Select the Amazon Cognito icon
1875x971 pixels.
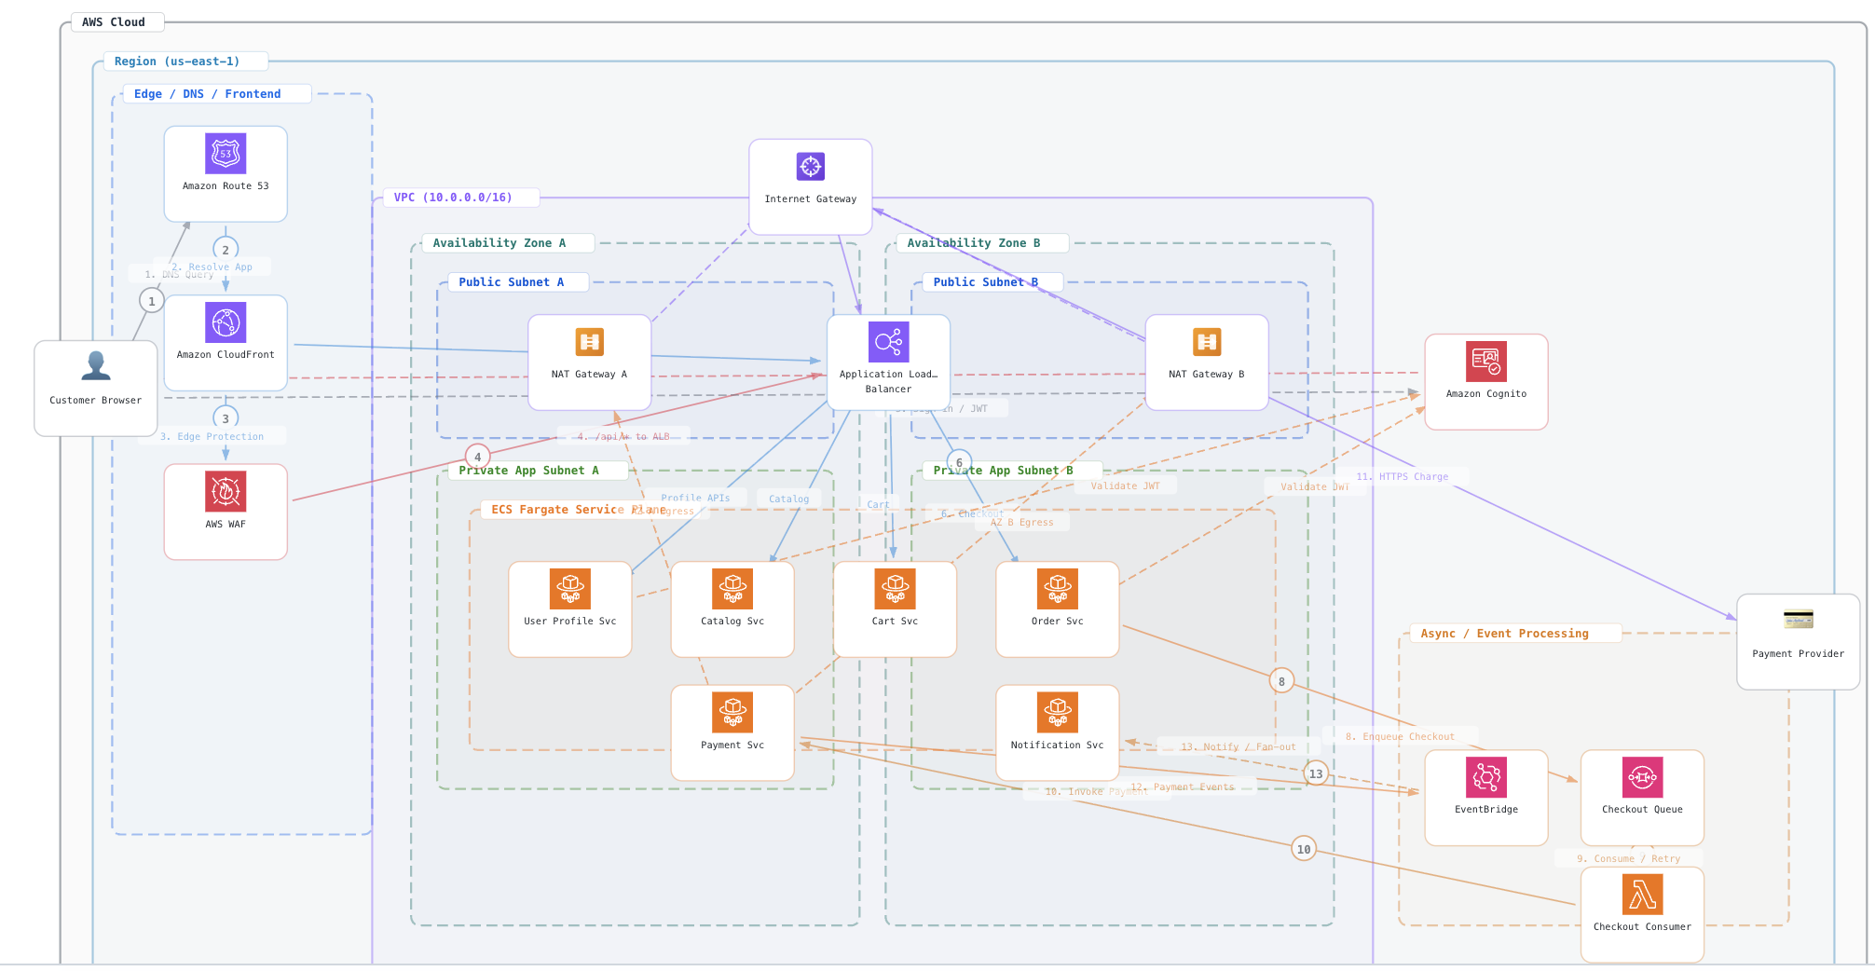(1486, 362)
